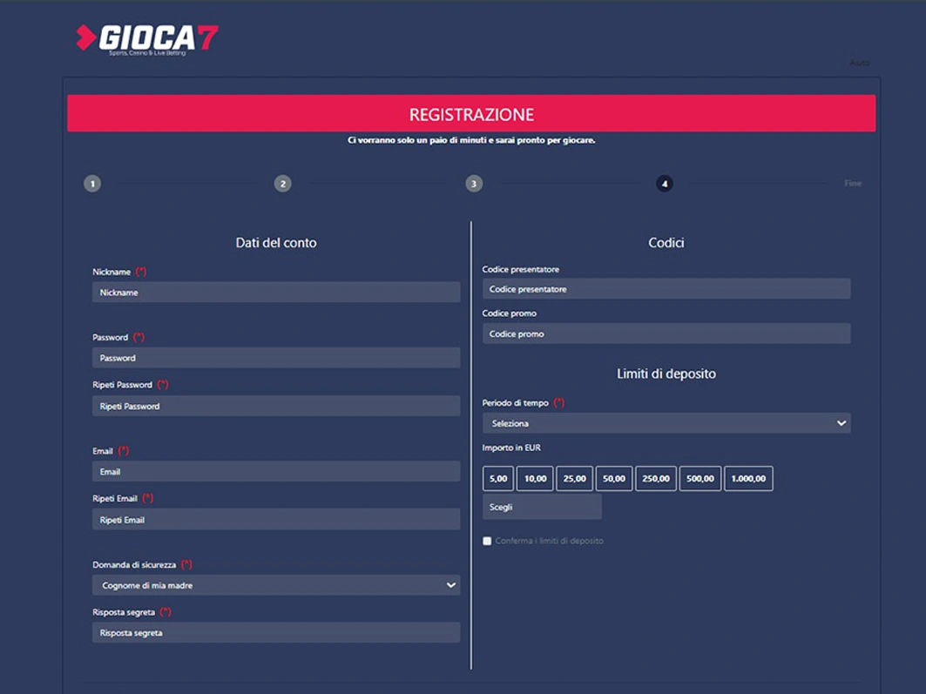
Task: Click the REGISTRAZIONE header banner
Action: 471,114
